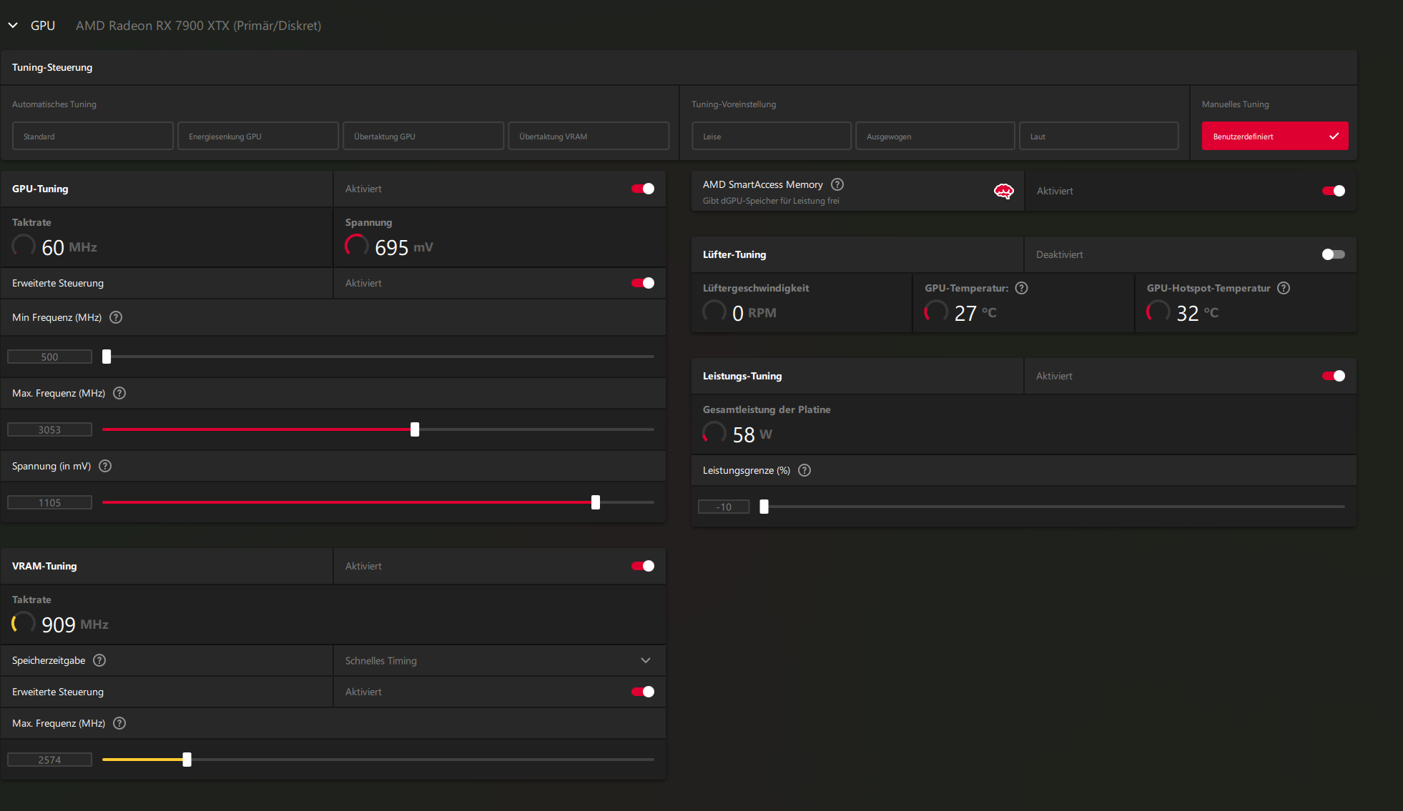
Task: Open the Speicherzeitgabe help icon
Action: [x=99, y=660]
